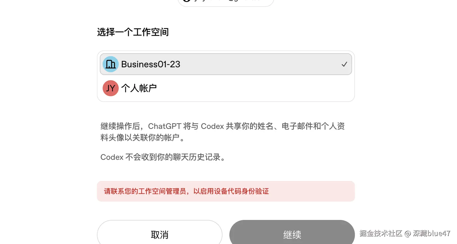
Task: Click the blue building icon beside Business01-23
Action: coord(110,64)
